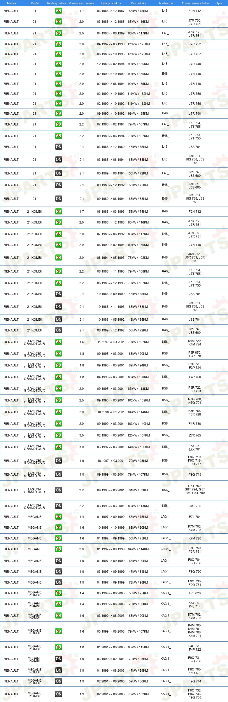This screenshot has height=702, width=228.
Task: Click the power value '88kW / 120KM'
Action: (138, 377)
